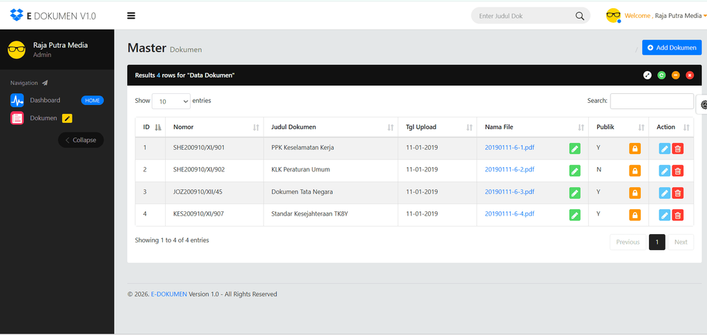Select page 1 in pagination
Image resolution: width=707 pixels, height=335 pixels.
pyautogui.click(x=657, y=242)
